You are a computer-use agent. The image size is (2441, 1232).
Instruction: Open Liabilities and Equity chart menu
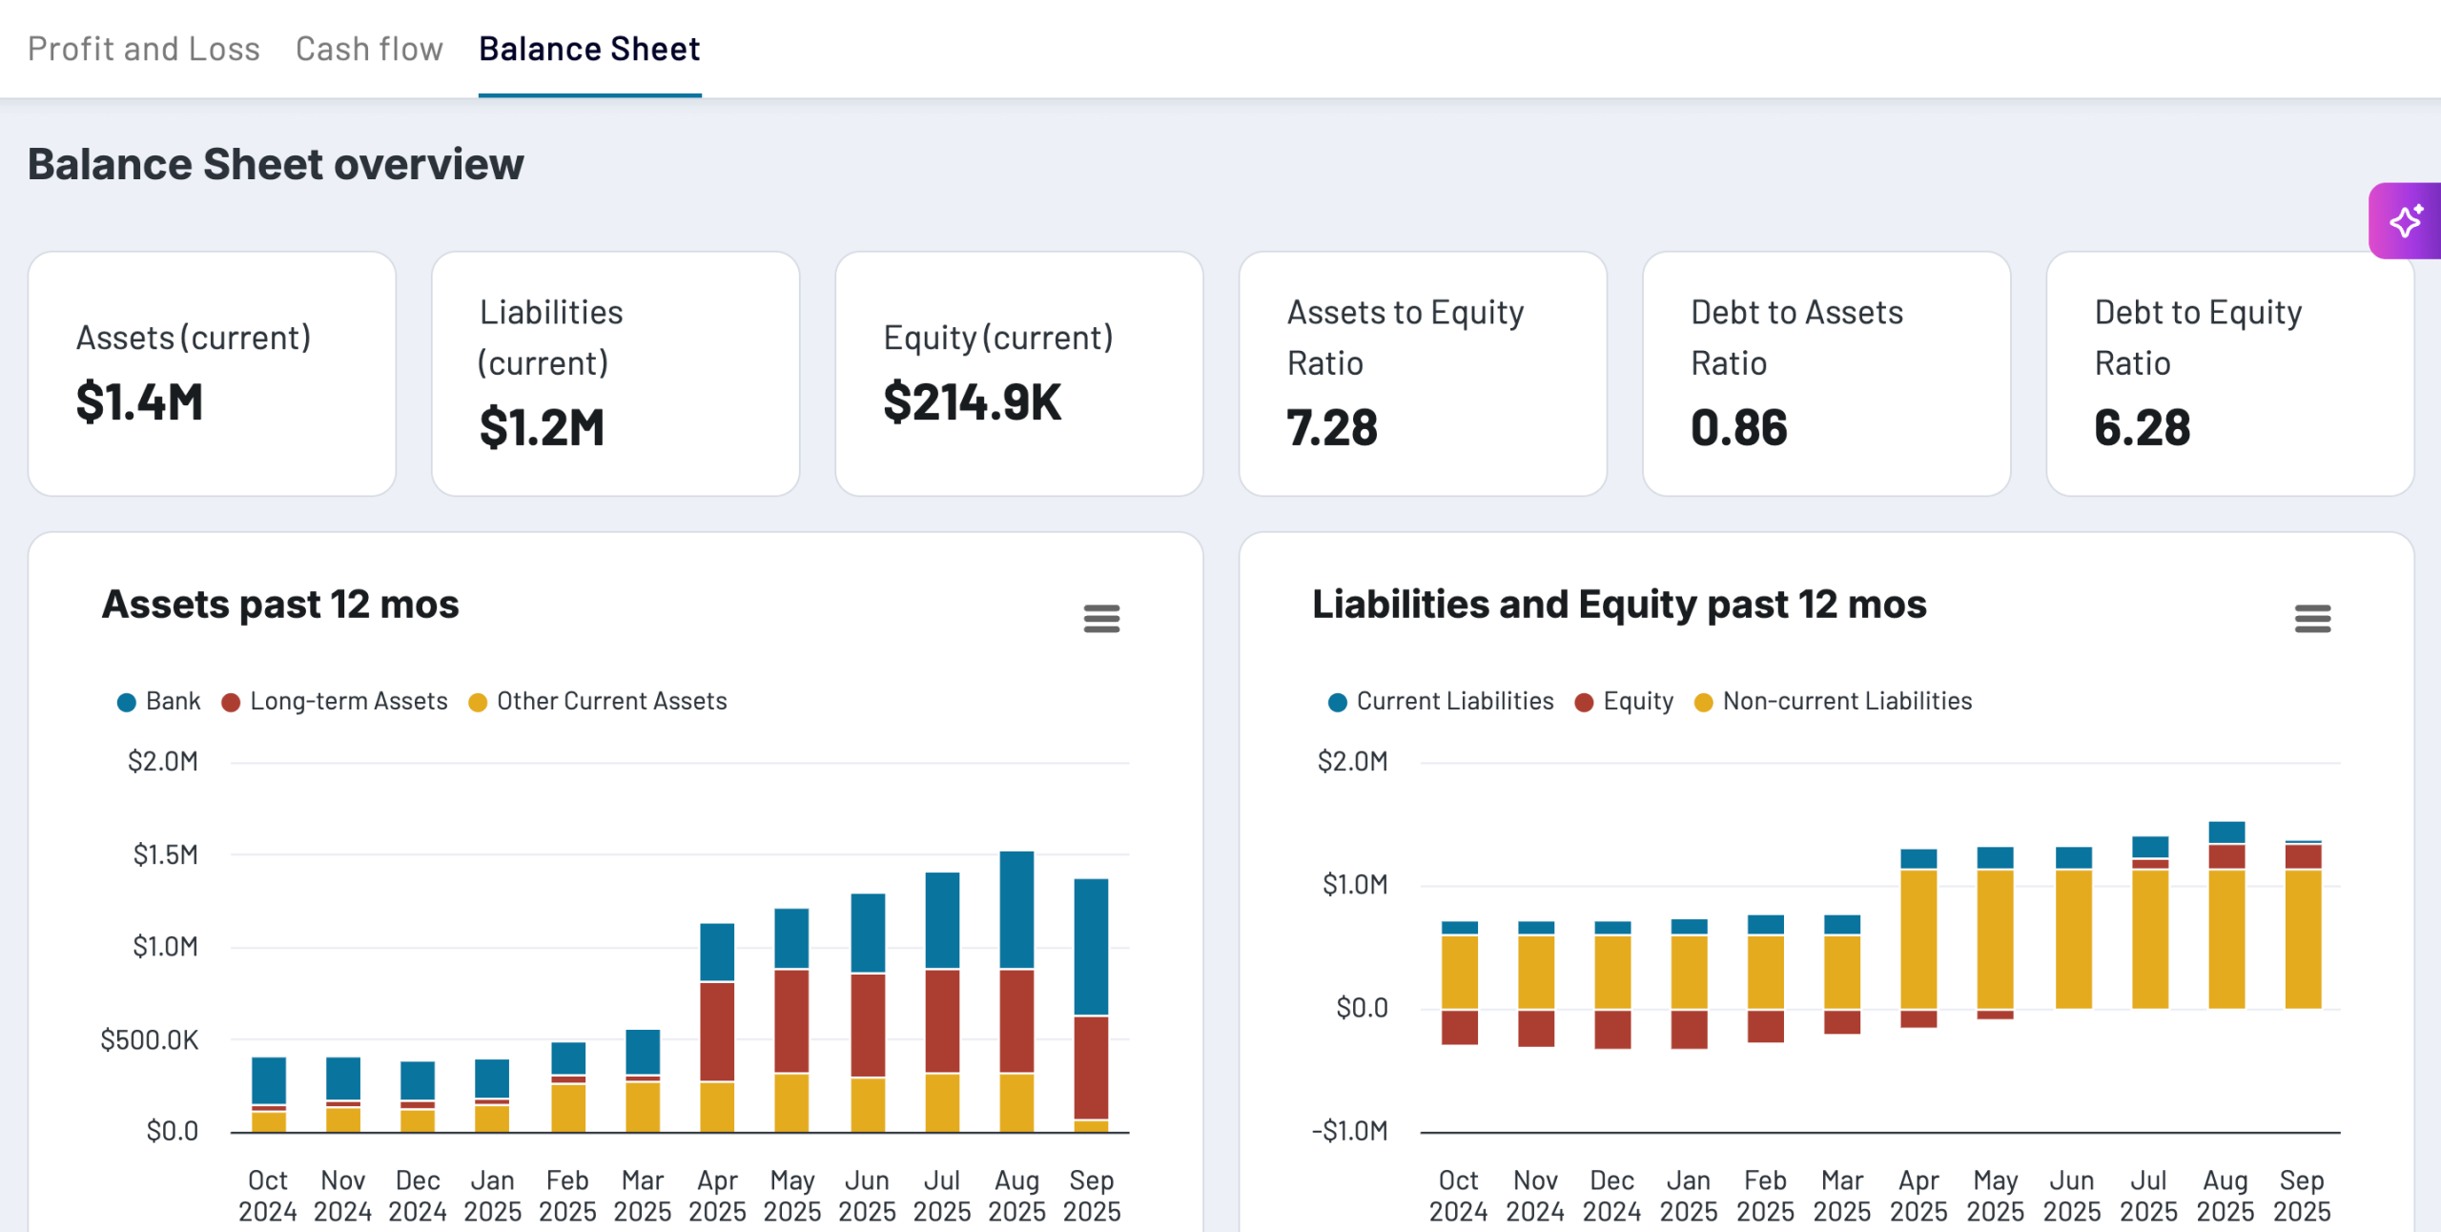click(x=2312, y=619)
